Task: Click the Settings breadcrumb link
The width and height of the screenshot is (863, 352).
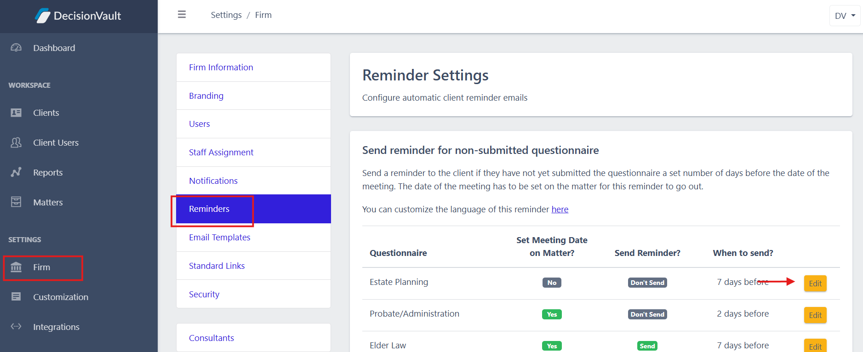Action: point(226,15)
